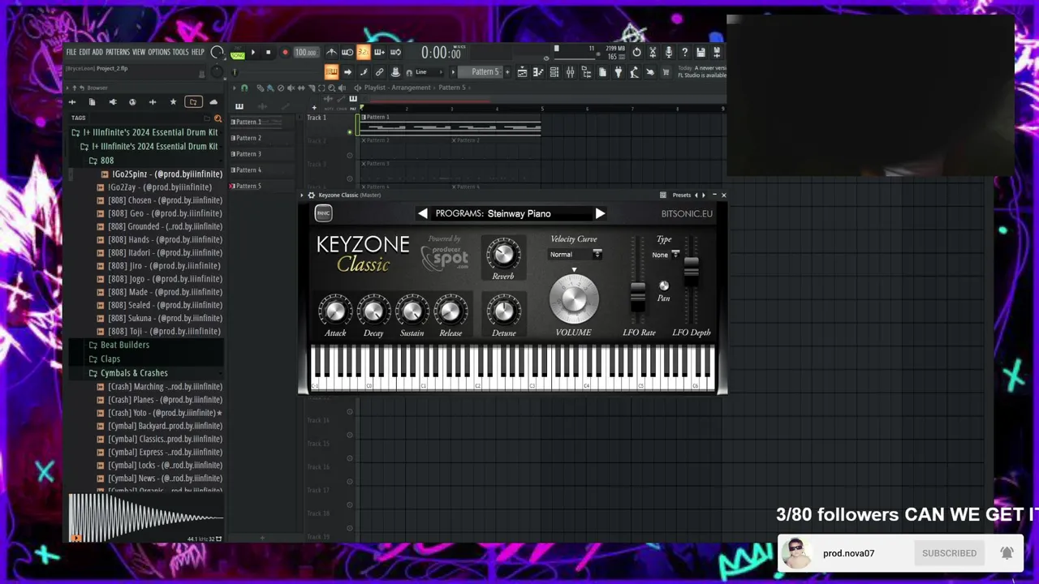Open the mixer view icon
Viewport: 1039px width, 584px height.
[570, 72]
